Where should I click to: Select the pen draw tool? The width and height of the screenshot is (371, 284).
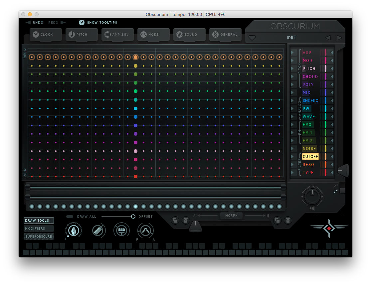[x=74, y=230]
